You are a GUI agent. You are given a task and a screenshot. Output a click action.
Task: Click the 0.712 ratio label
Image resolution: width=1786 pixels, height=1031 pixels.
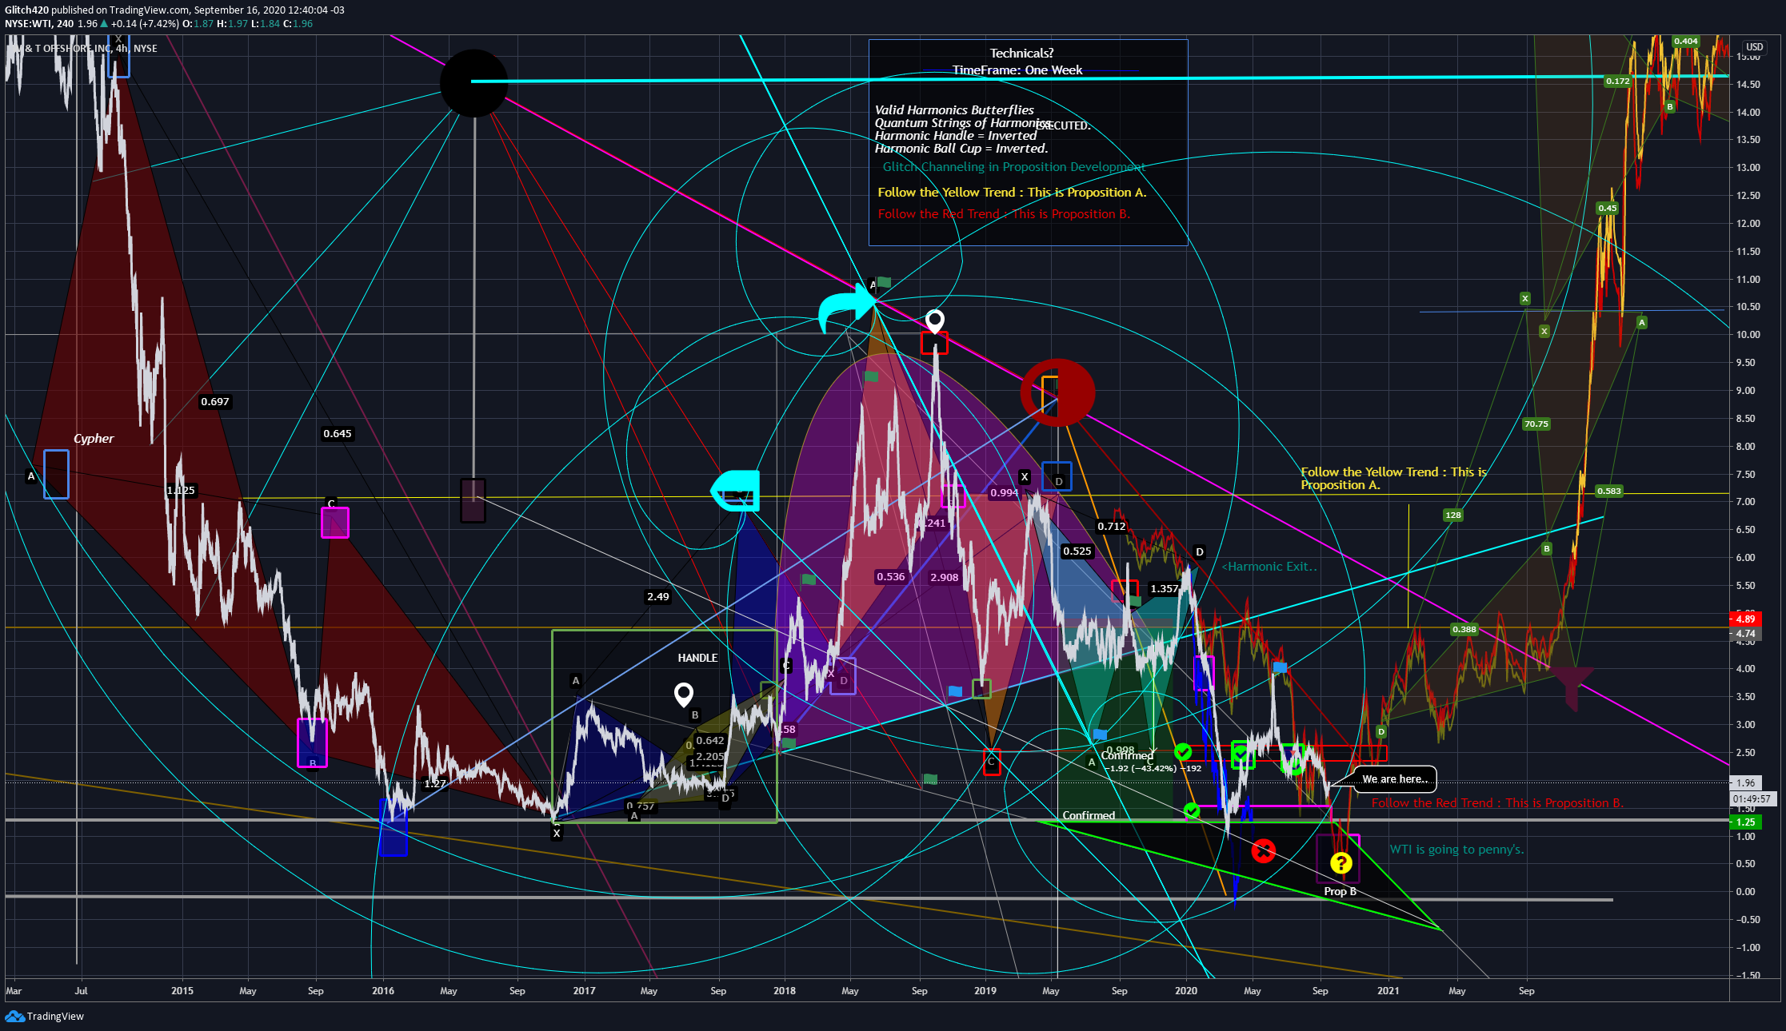click(1112, 527)
